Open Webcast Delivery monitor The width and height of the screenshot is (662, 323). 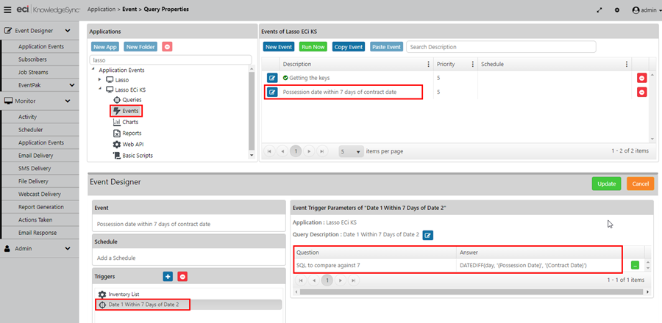[x=41, y=194]
